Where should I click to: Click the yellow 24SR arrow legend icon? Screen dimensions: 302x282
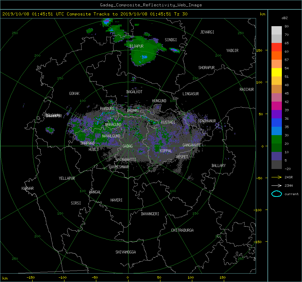(276, 177)
